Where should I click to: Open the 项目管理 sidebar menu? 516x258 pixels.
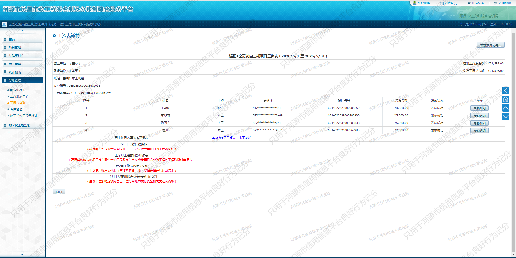pyautogui.click(x=23, y=47)
